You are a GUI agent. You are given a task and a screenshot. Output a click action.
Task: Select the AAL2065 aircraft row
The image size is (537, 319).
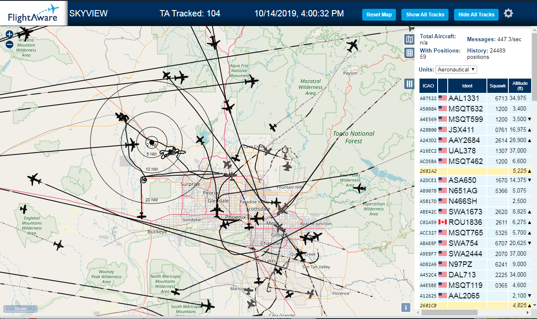tap(476, 295)
